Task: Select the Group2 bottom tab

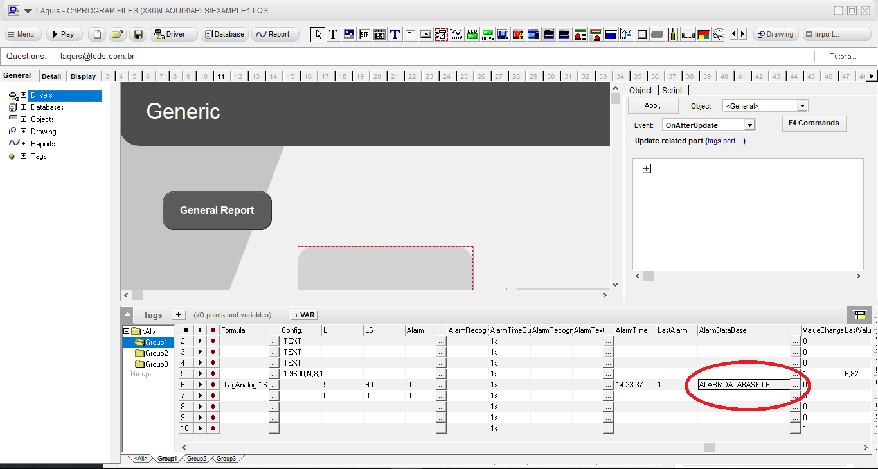Action: [197, 459]
